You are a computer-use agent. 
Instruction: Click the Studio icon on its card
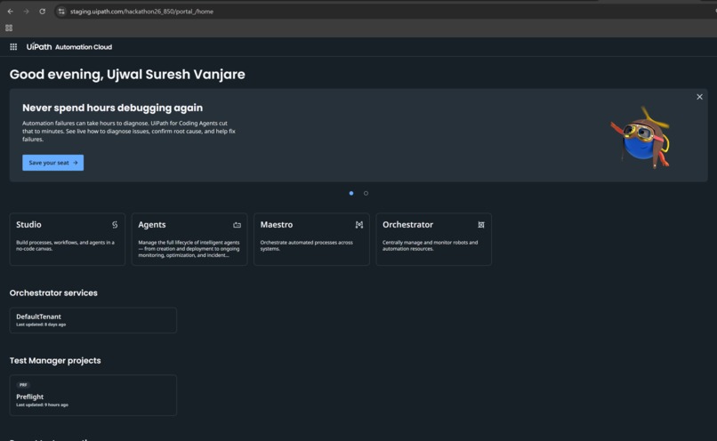coord(115,225)
